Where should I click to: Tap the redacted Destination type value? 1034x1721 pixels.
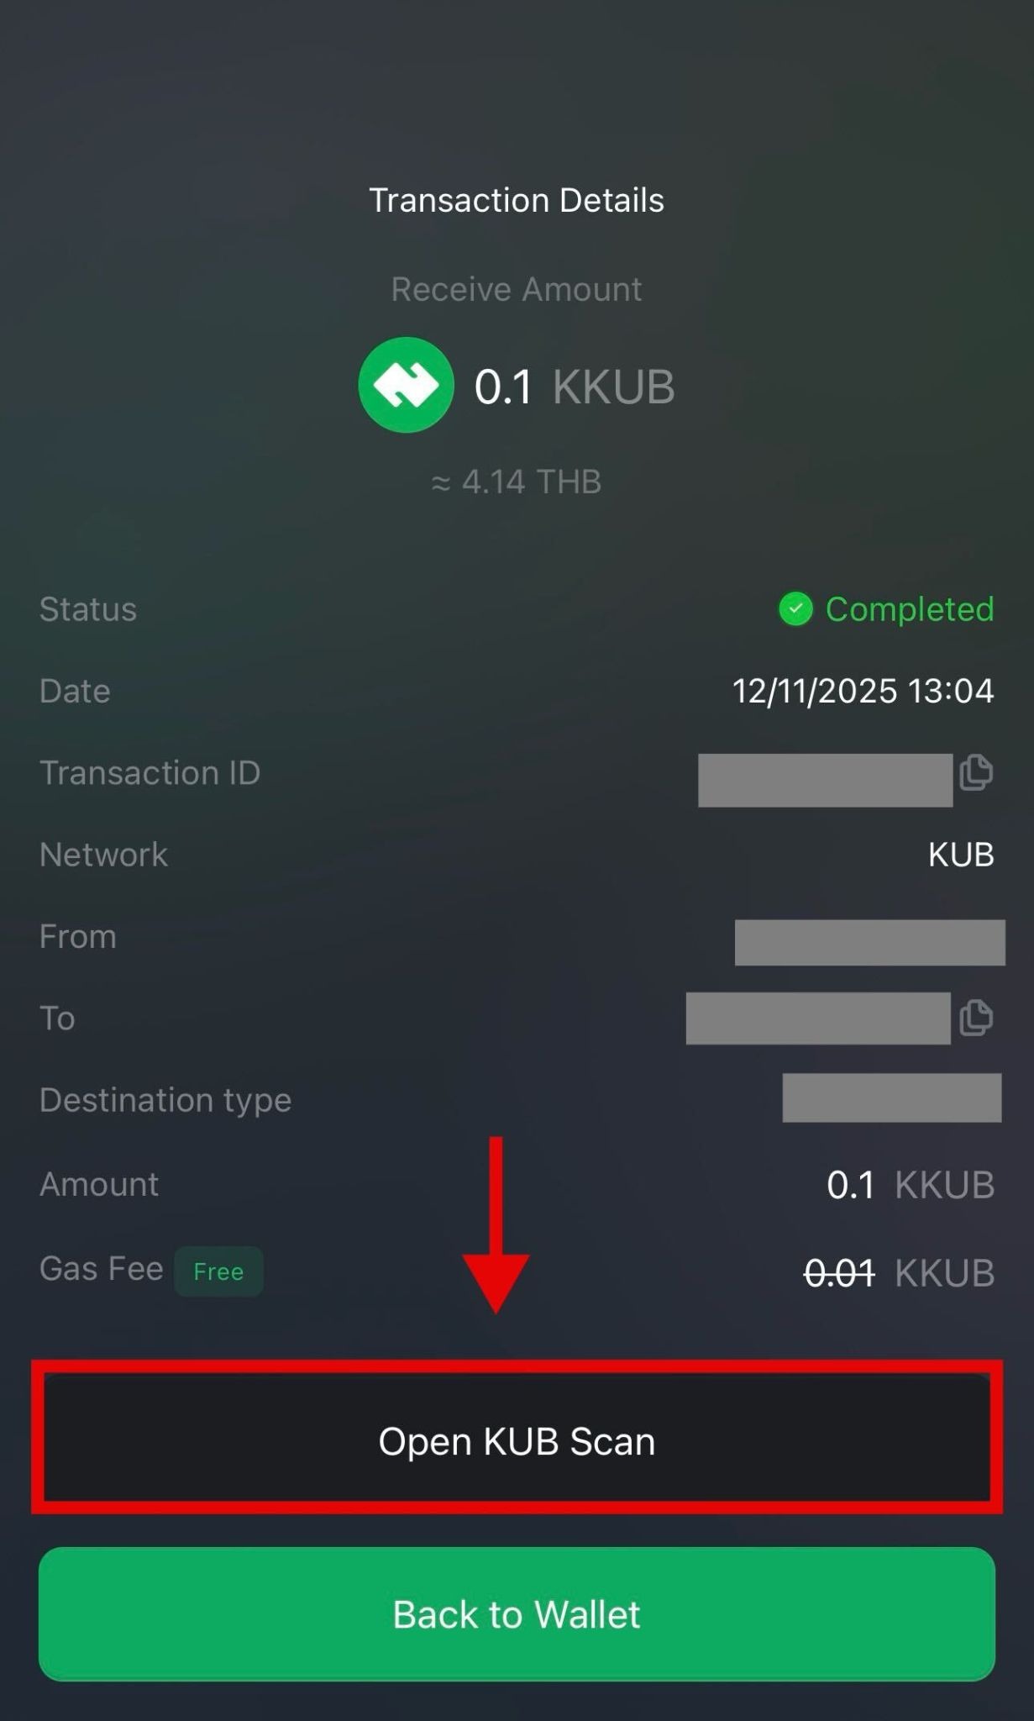pyautogui.click(x=891, y=1097)
